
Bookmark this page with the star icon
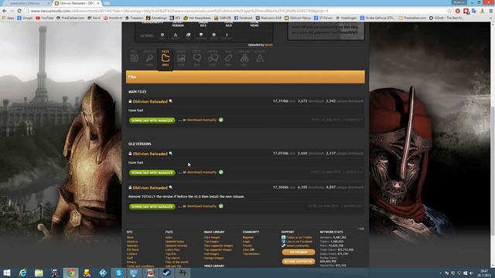(x=449, y=11)
